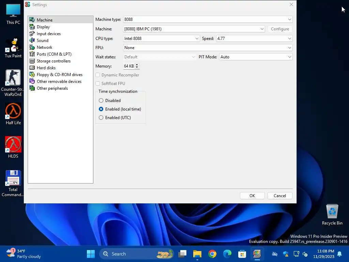Select the Machine category icon
This screenshot has width=349, height=262.
32,20
